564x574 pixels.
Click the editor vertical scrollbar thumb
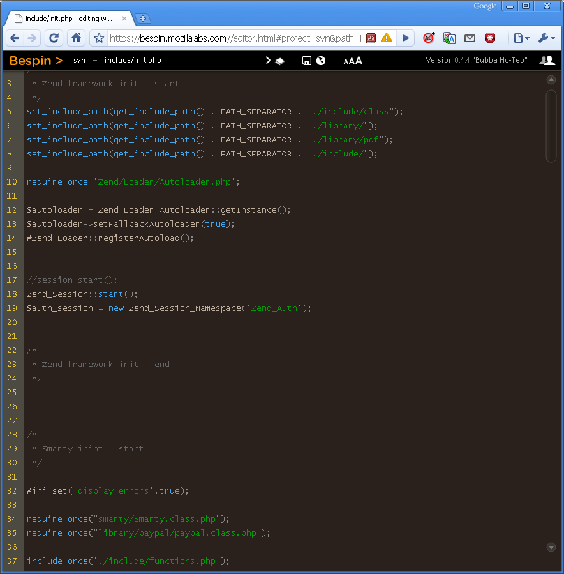[551, 126]
